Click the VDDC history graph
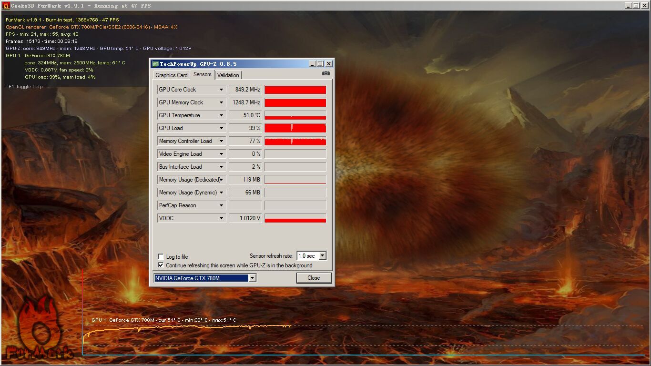The width and height of the screenshot is (651, 366). [x=295, y=218]
